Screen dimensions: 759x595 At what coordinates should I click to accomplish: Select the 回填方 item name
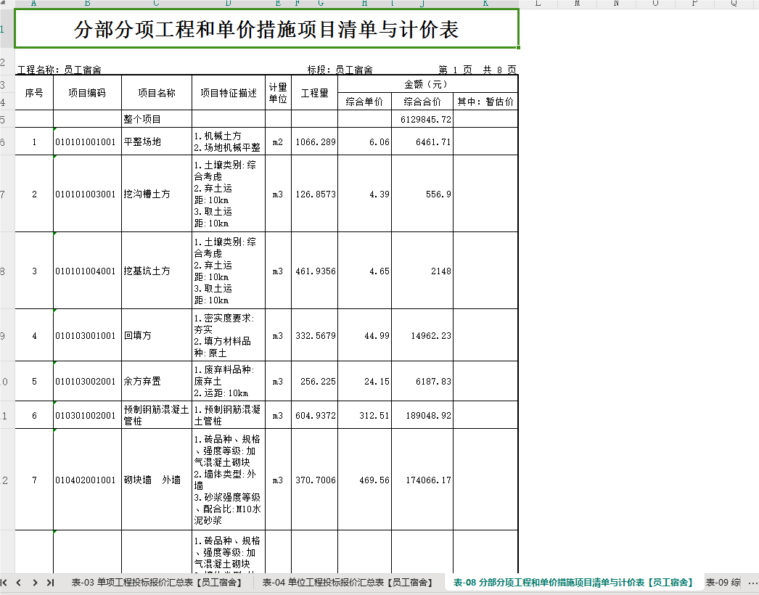point(156,335)
